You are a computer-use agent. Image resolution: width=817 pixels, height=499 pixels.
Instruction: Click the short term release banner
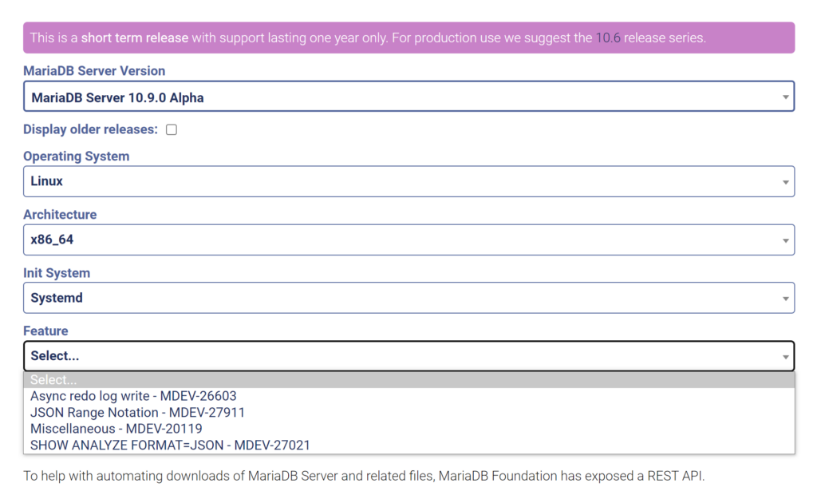(x=408, y=38)
